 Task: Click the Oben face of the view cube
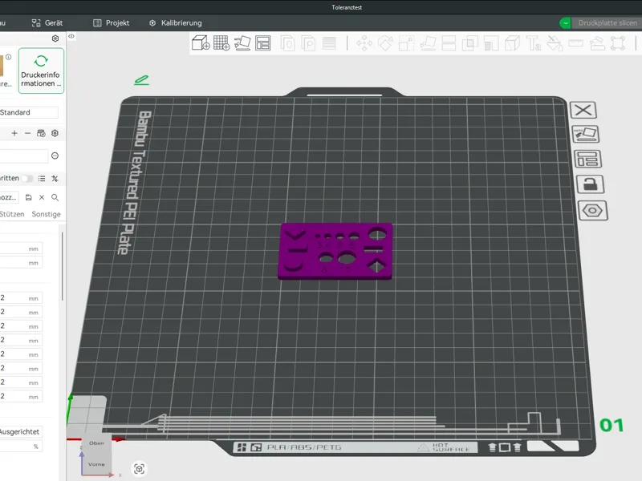[x=96, y=443]
